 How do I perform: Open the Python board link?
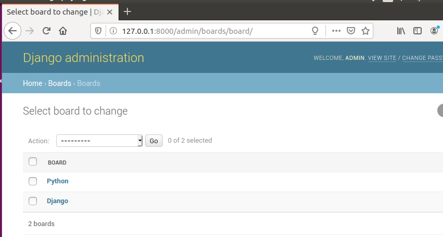(58, 181)
